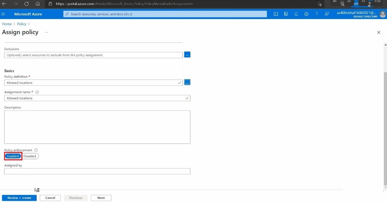The image size is (387, 202).
Task: Open the Help question mark icon
Action: (x=316, y=14)
